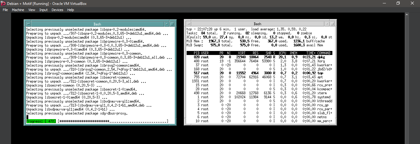
Task: Click the title bar of the top window
Action: pyautogui.click(x=258, y=24)
